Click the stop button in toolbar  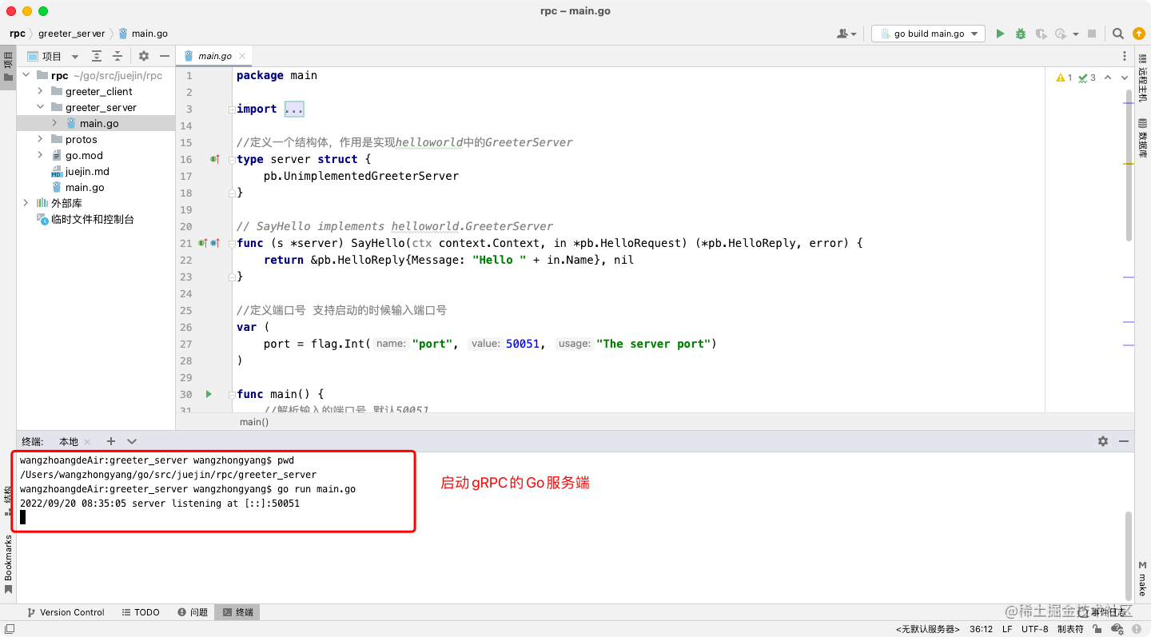pyautogui.click(x=1093, y=34)
